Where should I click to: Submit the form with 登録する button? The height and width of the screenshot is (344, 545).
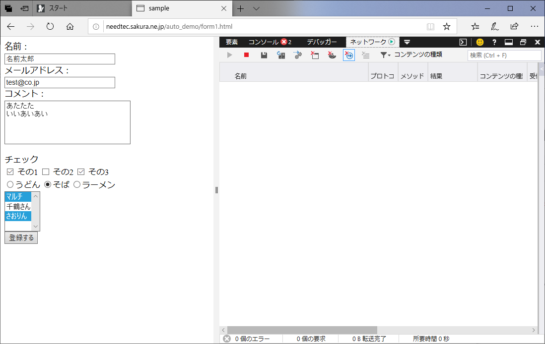21,238
